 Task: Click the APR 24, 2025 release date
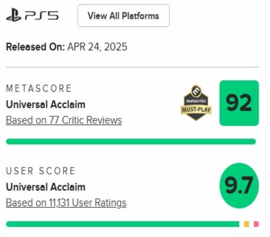(97, 47)
